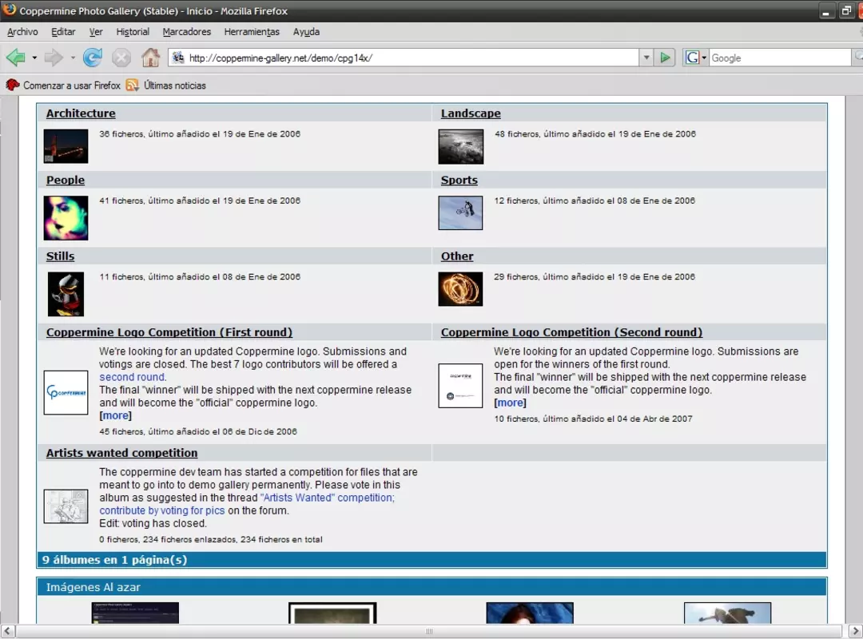Image resolution: width=863 pixels, height=639 pixels.
Task: Click the Second round logo thumbnail
Action: tap(460, 385)
